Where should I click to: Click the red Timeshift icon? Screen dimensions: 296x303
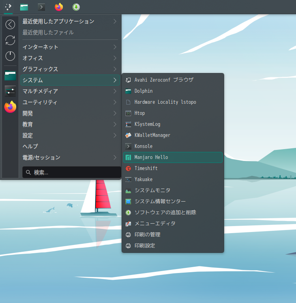pos(128,168)
